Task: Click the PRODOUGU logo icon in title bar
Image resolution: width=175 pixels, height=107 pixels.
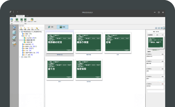Action: pos(10,12)
